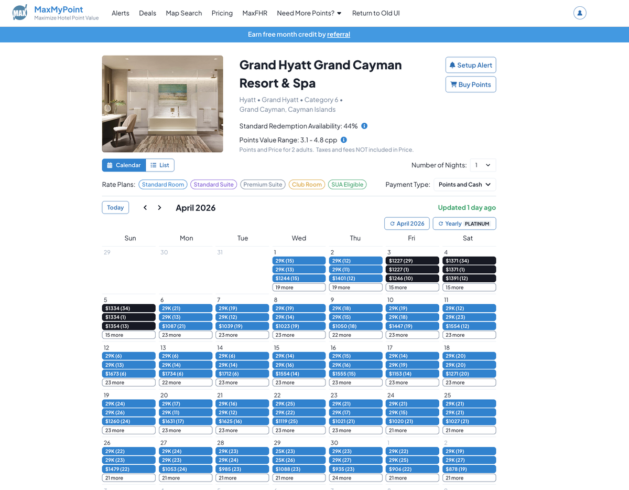Image resolution: width=629 pixels, height=490 pixels.
Task: Toggle the Club Room rate plan filter
Action: click(307, 185)
